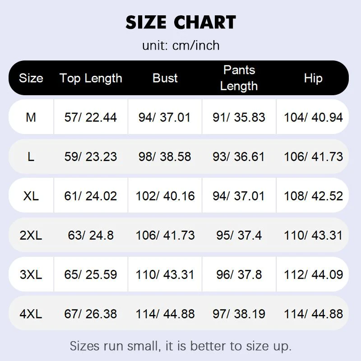The width and height of the screenshot is (361, 361).
Task: Click the L bust cell 98/ 38.58
Action: click(x=165, y=157)
